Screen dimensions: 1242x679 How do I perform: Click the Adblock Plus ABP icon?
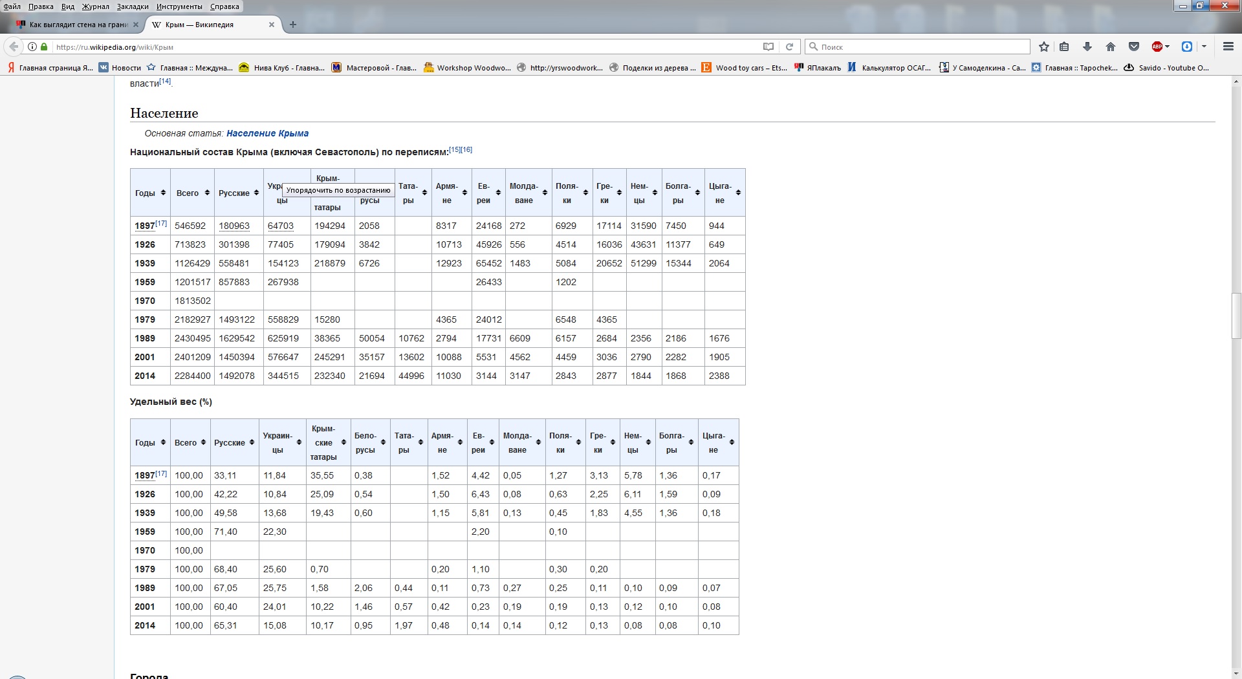1157,47
